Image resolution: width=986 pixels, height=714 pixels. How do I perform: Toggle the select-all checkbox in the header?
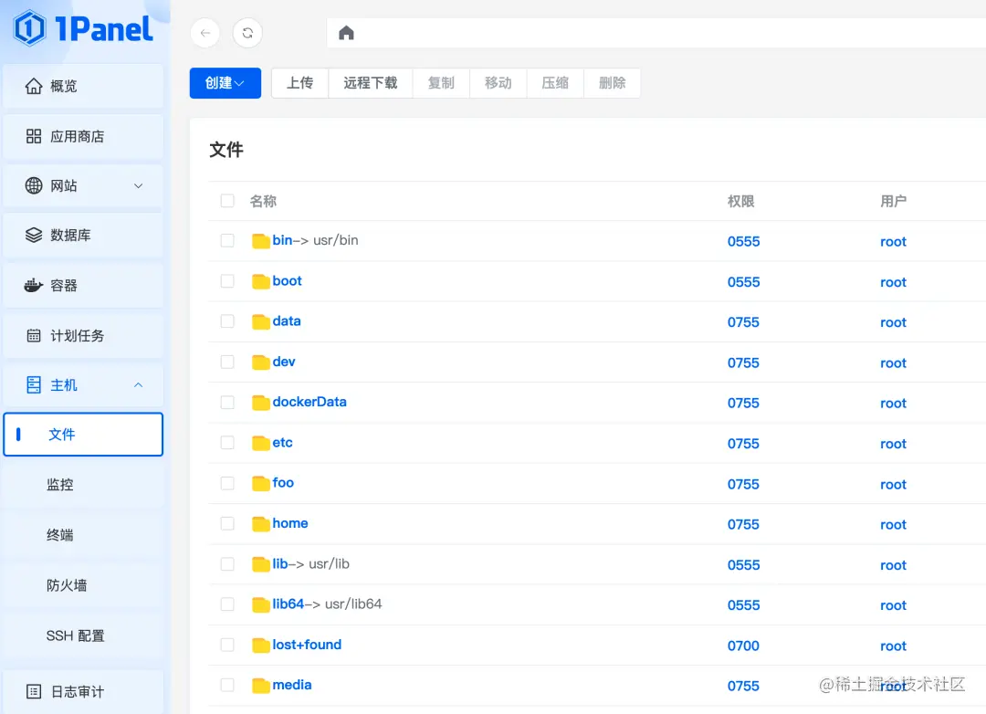pos(226,201)
